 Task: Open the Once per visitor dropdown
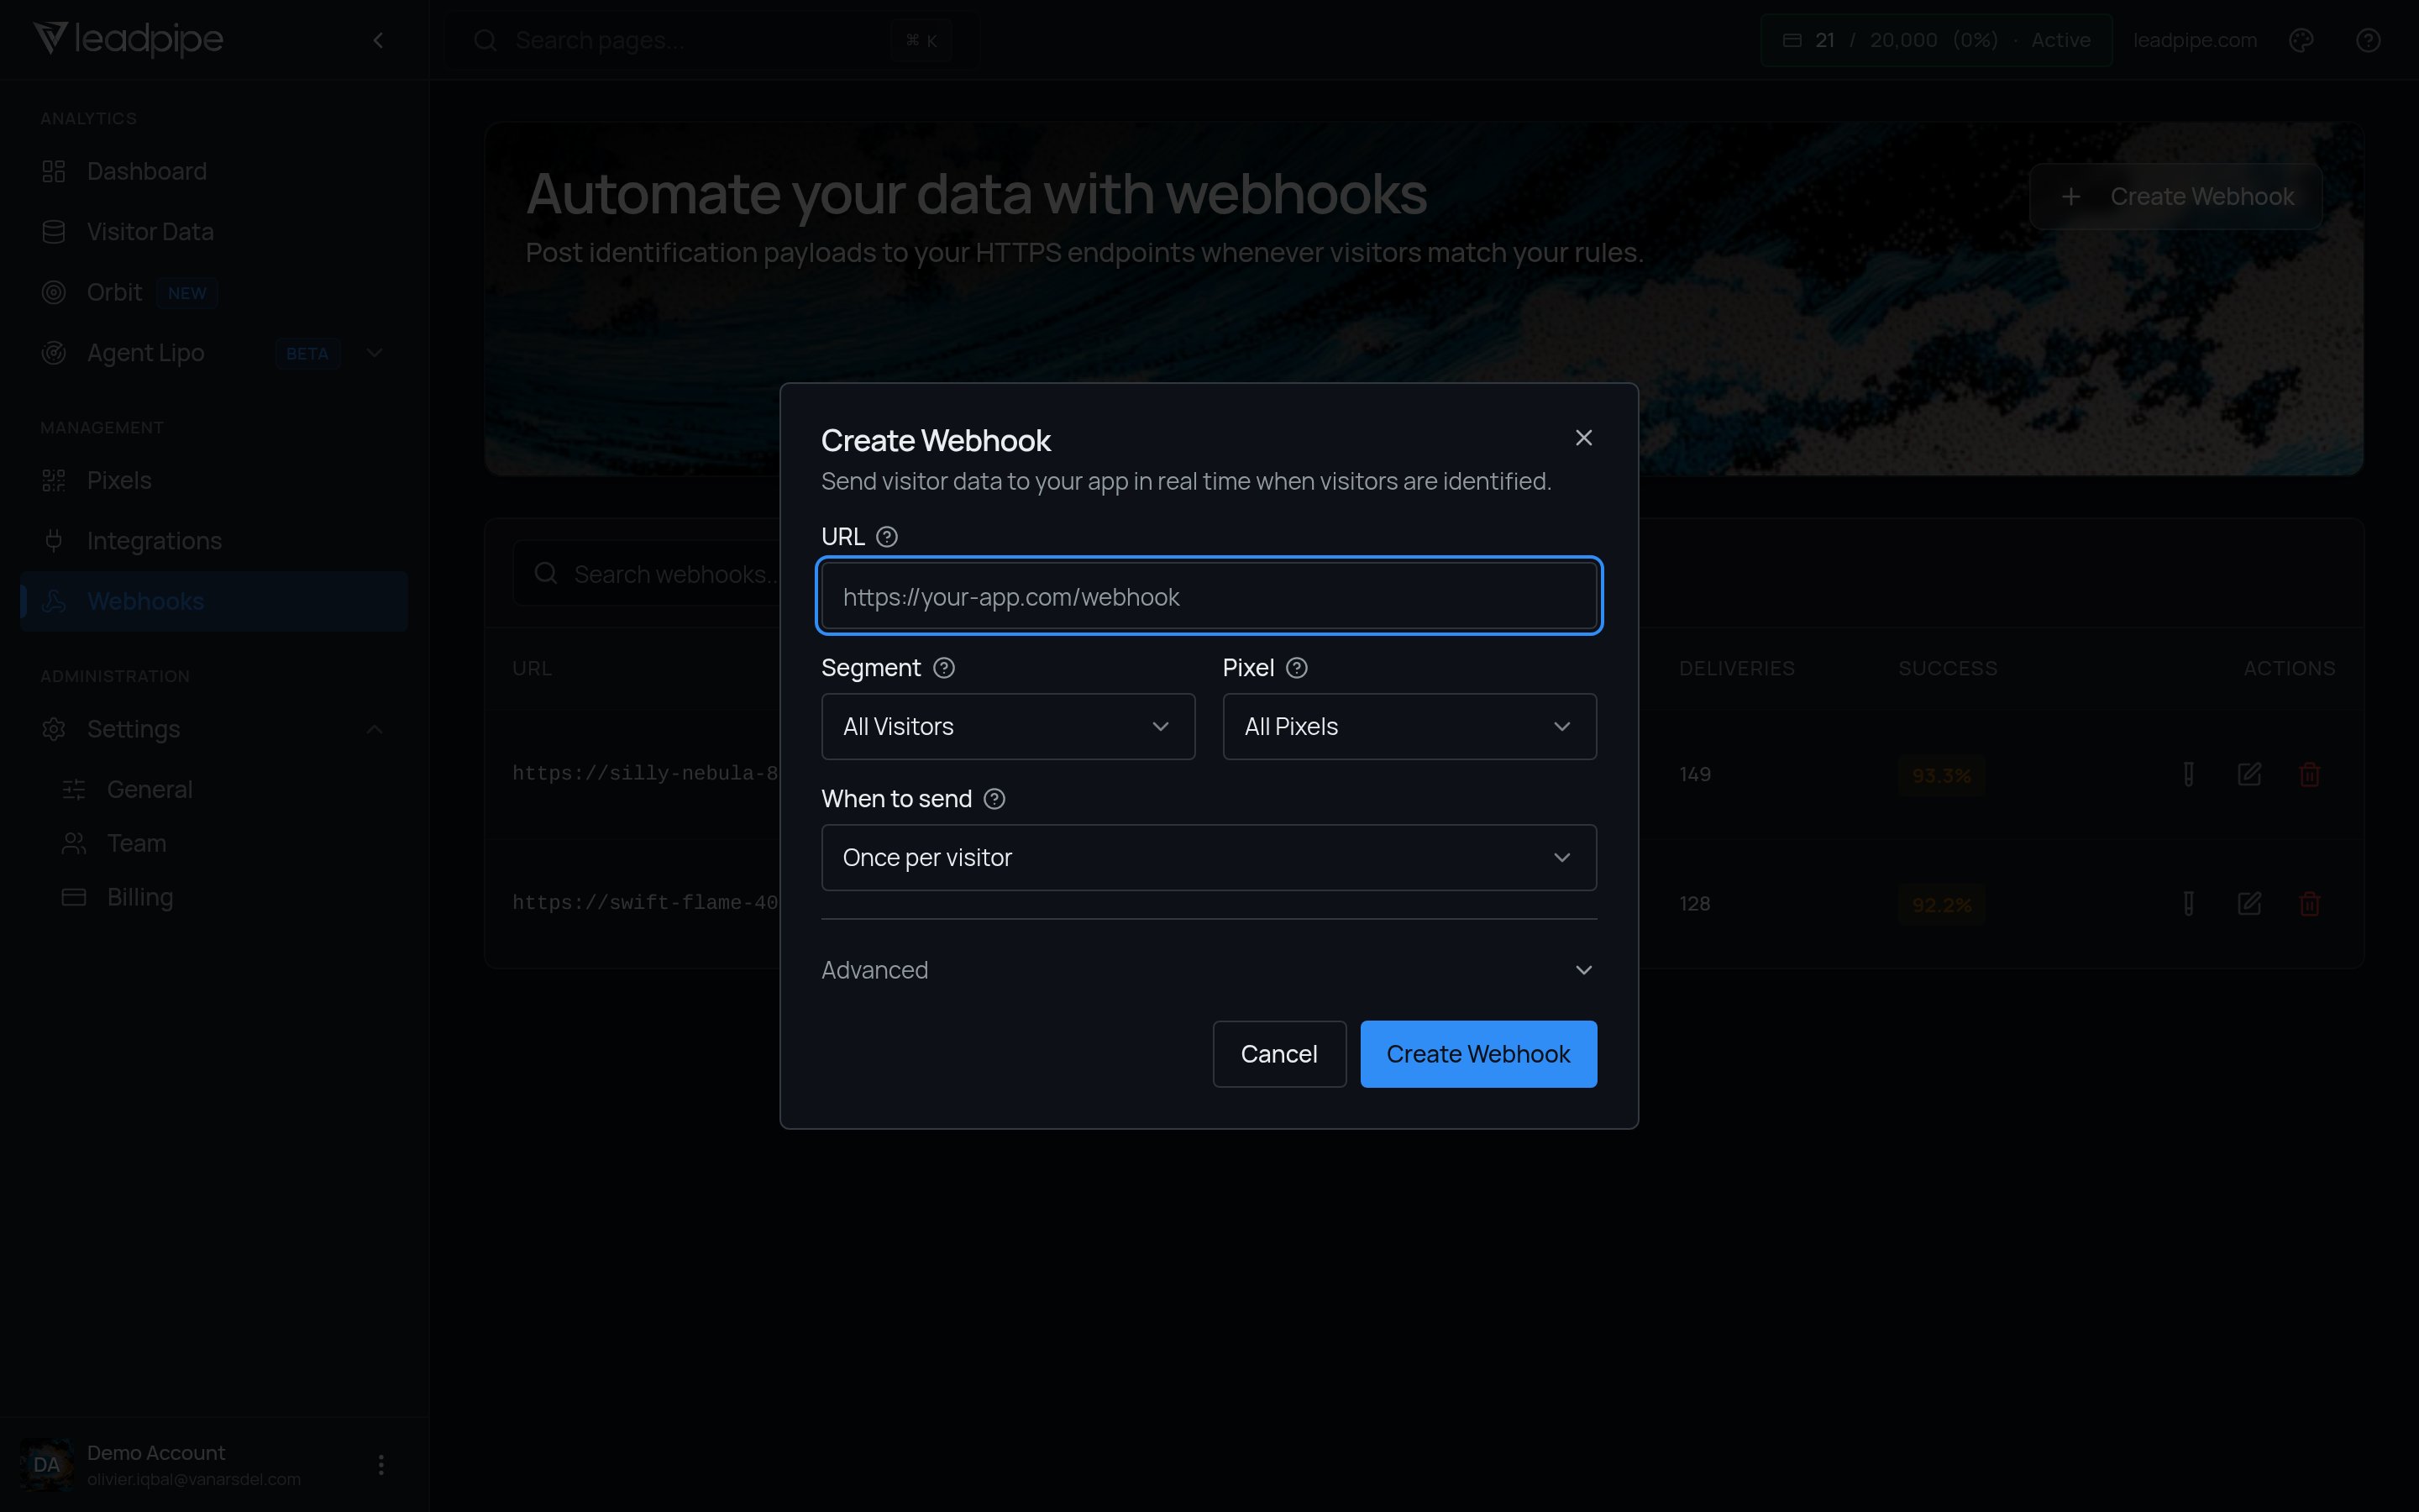1209,858
